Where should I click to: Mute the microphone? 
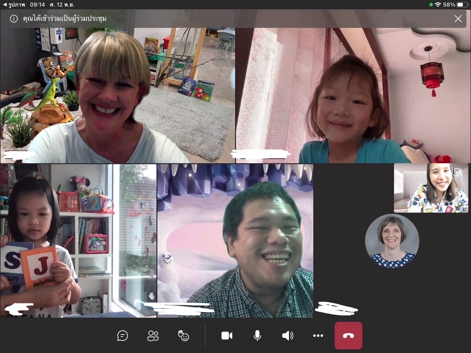(257, 336)
